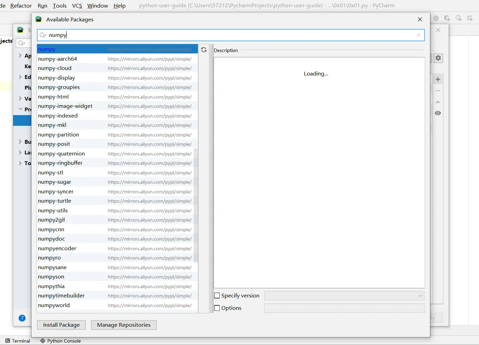Select numpy-display package
The height and width of the screenshot is (345, 479).
tap(117, 78)
